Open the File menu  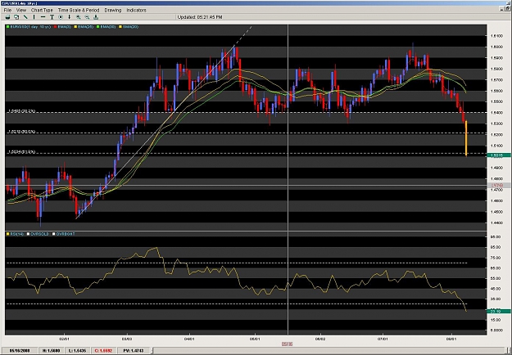(x=7, y=10)
